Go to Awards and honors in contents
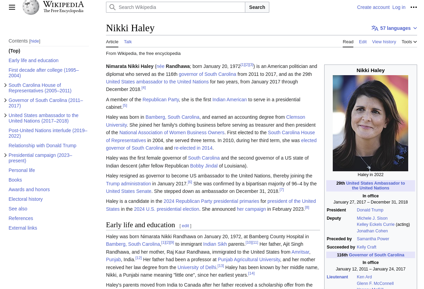The image size is (424, 289). click(x=29, y=189)
